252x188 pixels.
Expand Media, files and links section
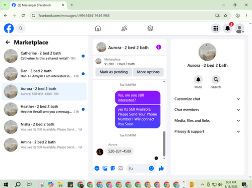coord(207,121)
